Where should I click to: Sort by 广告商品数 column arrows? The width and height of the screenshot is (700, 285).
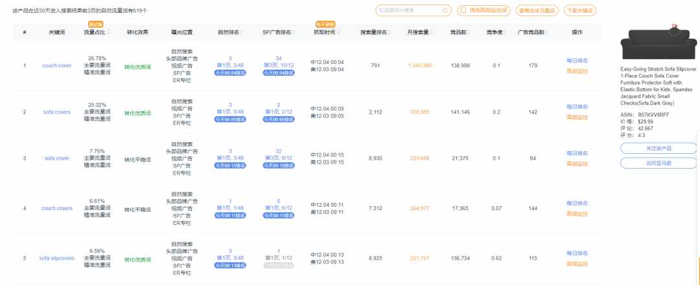click(546, 32)
